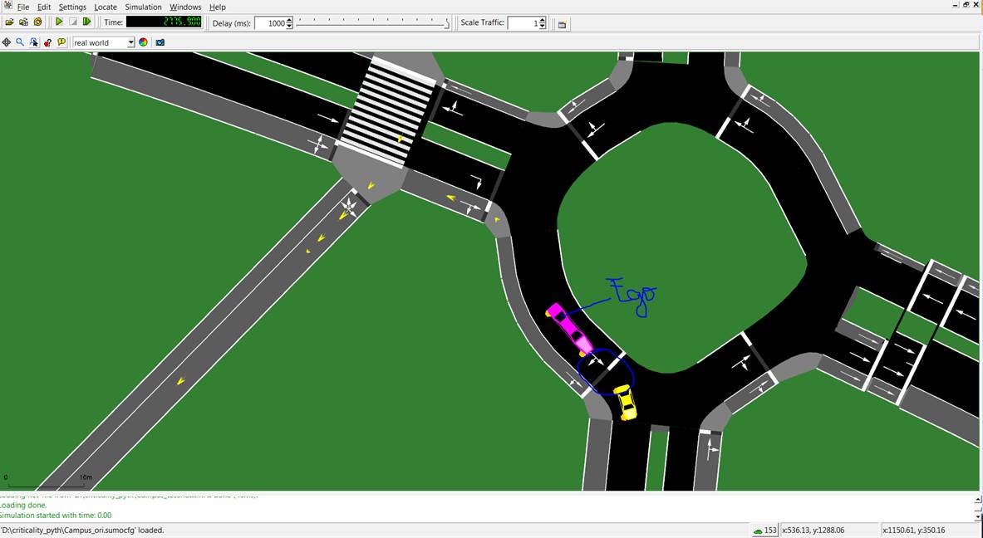Click the Step simulation button
Viewport: 983px width, 538px height.
86,22
